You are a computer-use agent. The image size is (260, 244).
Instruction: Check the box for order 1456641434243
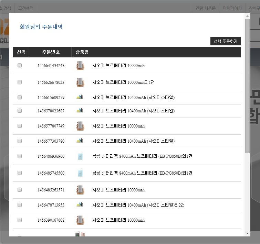[20, 66]
